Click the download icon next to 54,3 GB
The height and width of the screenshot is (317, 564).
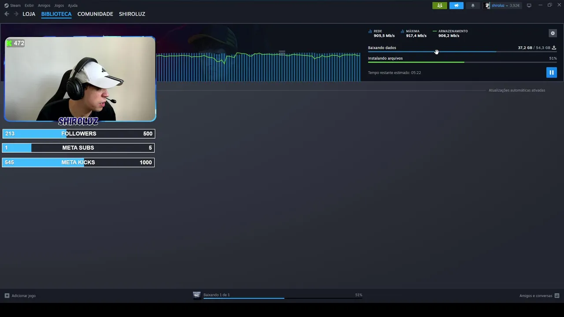(554, 48)
